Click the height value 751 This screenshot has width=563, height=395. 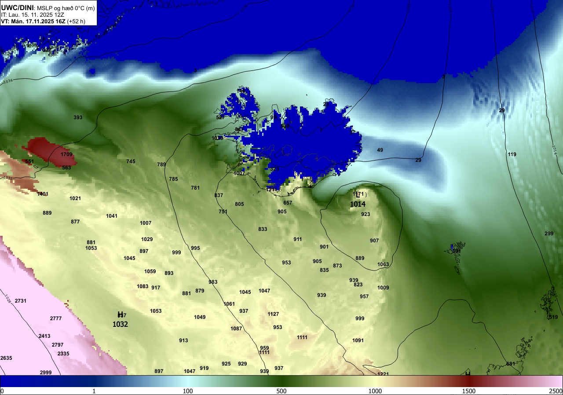[223, 212]
